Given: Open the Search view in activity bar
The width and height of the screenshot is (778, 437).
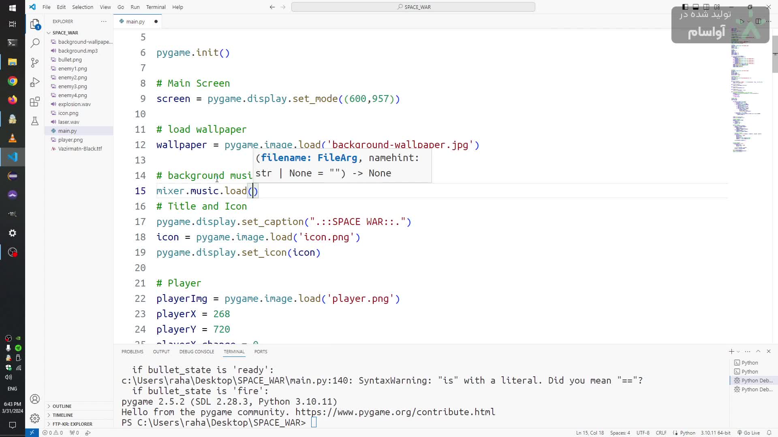Looking at the screenshot, I should point(35,43).
